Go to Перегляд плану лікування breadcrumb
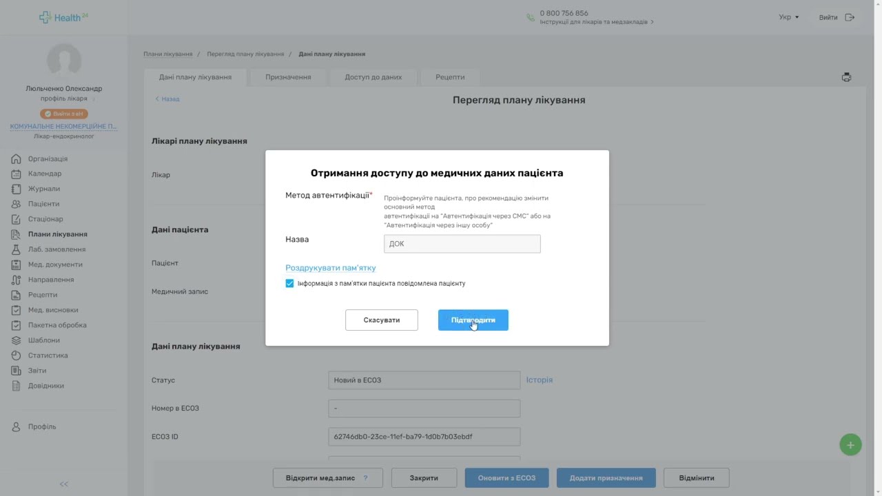The width and height of the screenshot is (882, 496). (245, 54)
